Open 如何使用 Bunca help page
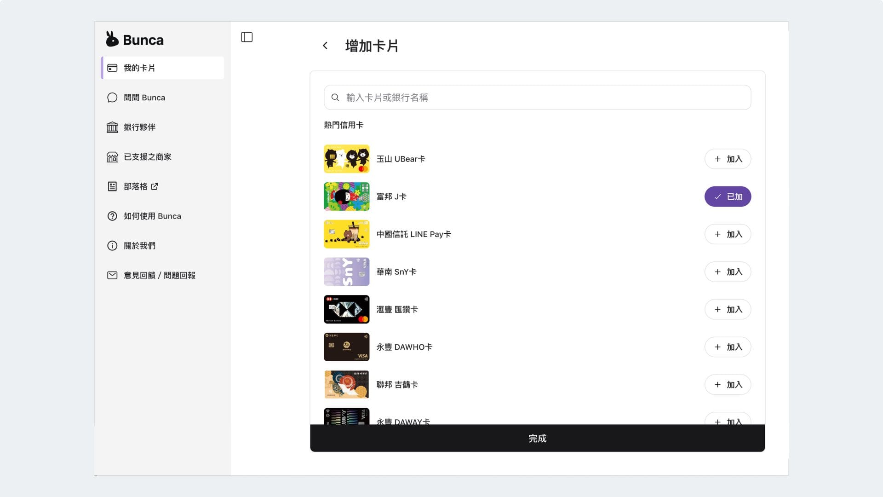This screenshot has height=497, width=883. click(x=152, y=216)
